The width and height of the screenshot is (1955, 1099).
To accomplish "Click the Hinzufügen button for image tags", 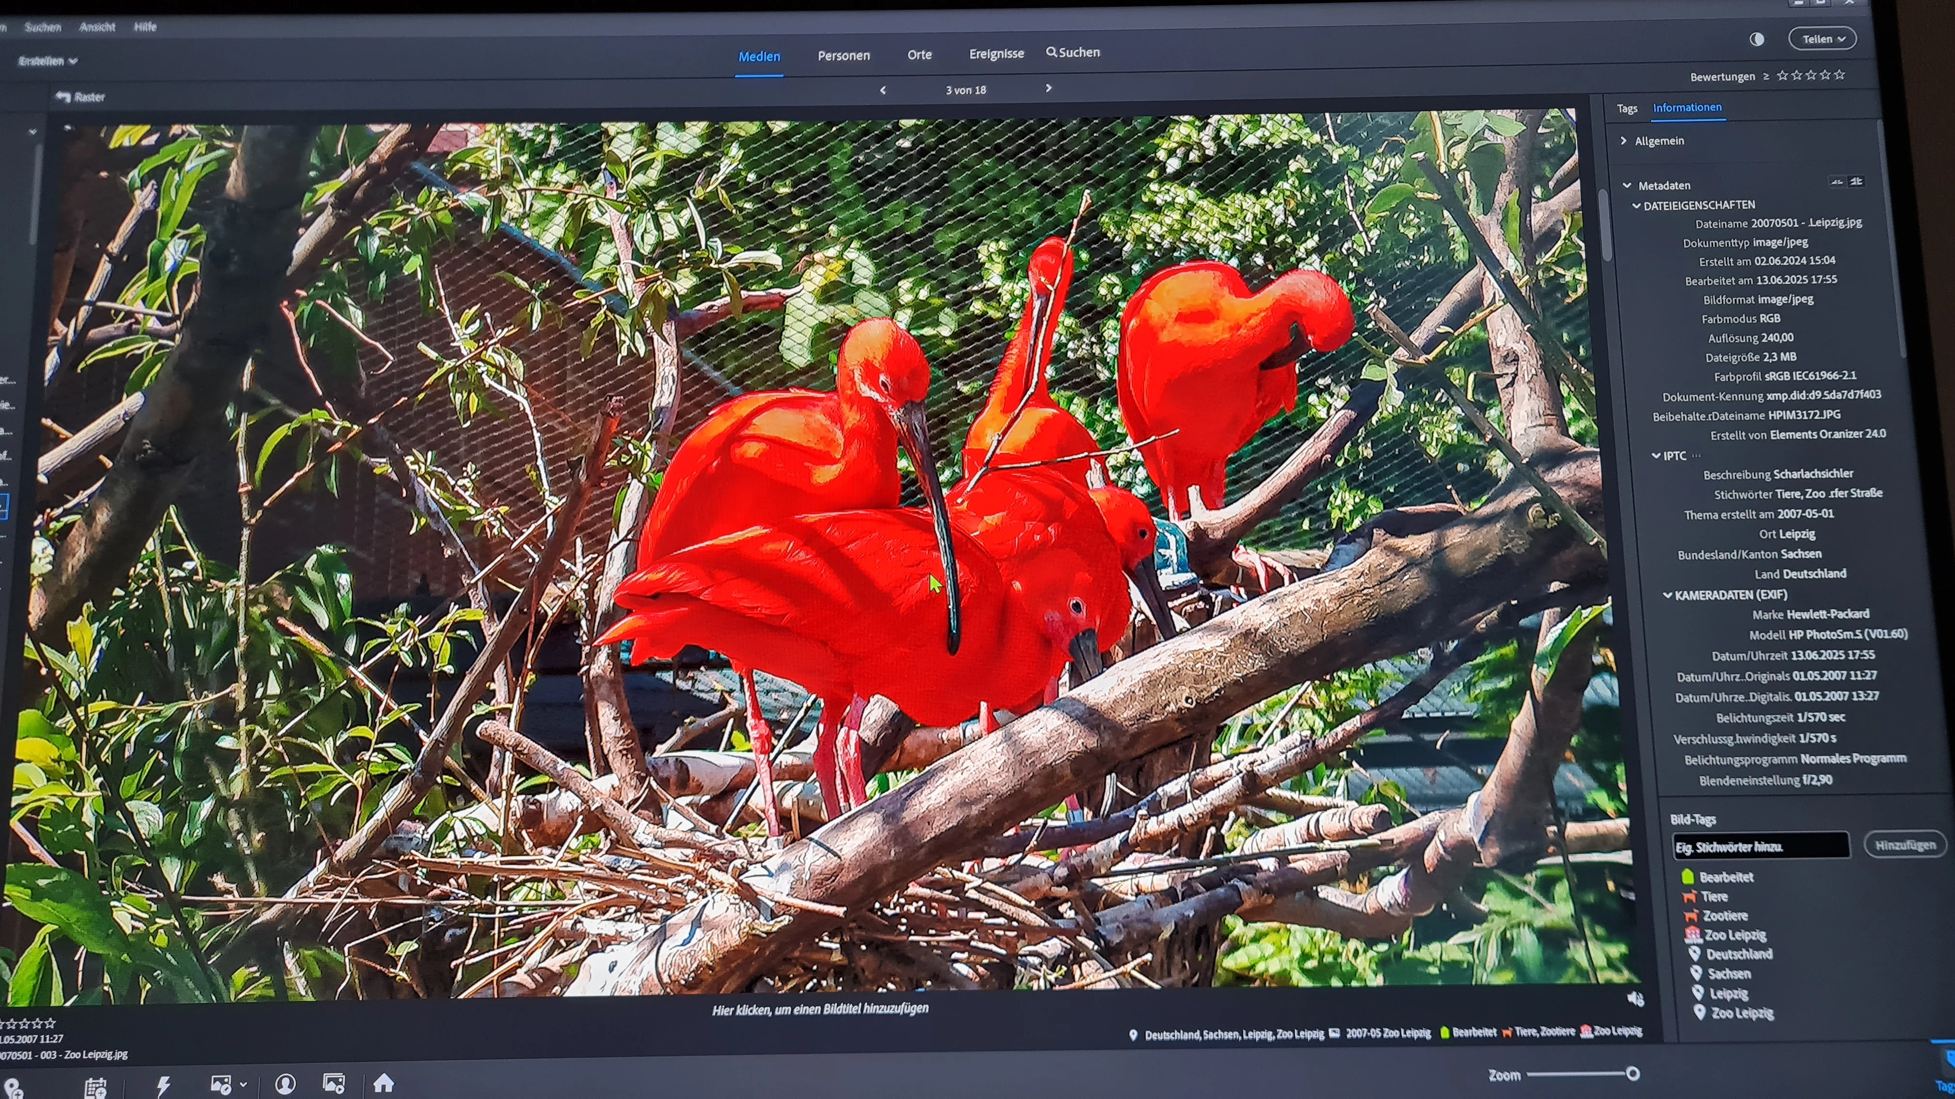I will pos(1904,845).
